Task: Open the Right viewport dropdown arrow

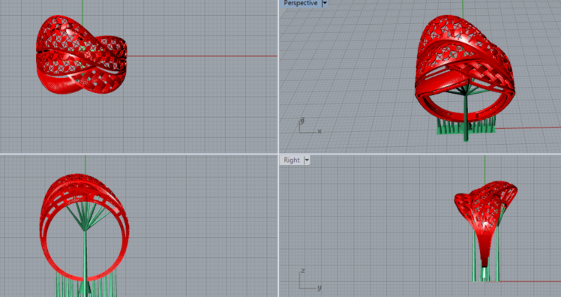Action: [307, 160]
